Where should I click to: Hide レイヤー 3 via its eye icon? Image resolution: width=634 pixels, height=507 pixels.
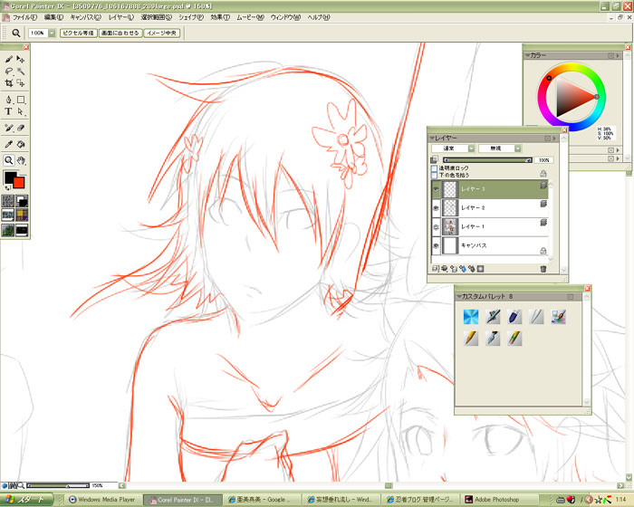(x=436, y=189)
